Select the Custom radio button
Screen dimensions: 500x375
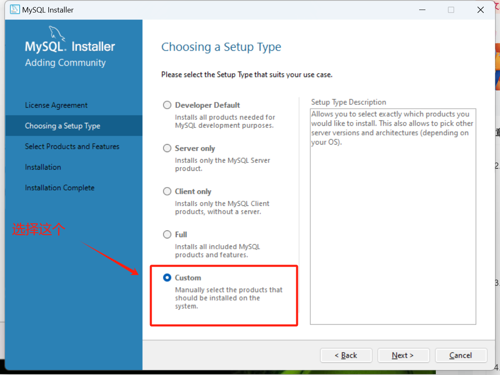(x=167, y=277)
